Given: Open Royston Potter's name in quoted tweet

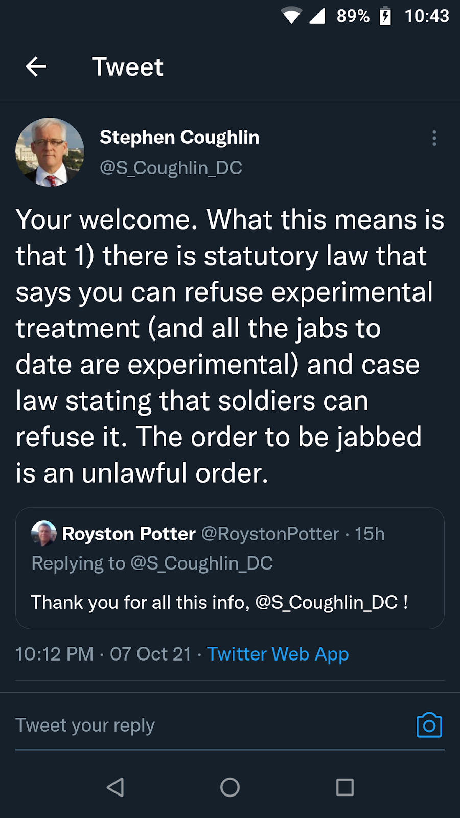Looking at the screenshot, I should tap(129, 534).
